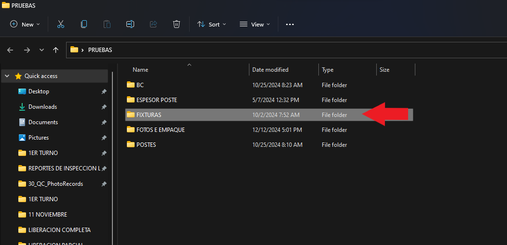The image size is (507, 245).
Task: Click the Pictures pin icon
Action: click(x=104, y=138)
